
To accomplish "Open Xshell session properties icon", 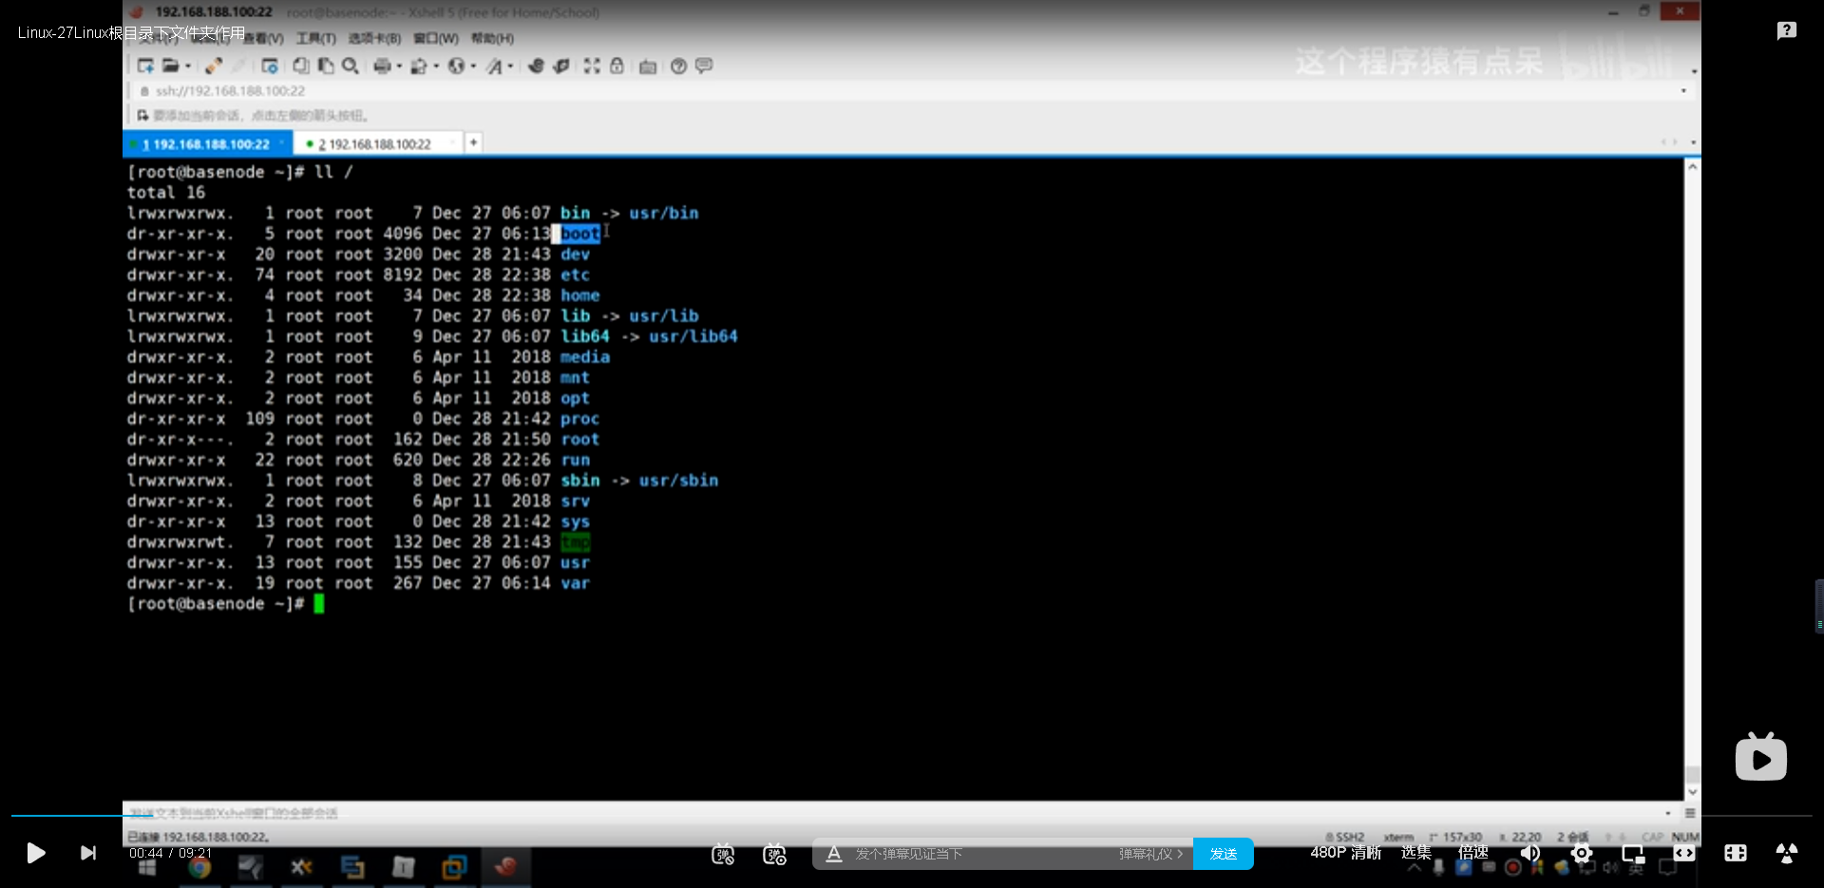I will (x=270, y=66).
